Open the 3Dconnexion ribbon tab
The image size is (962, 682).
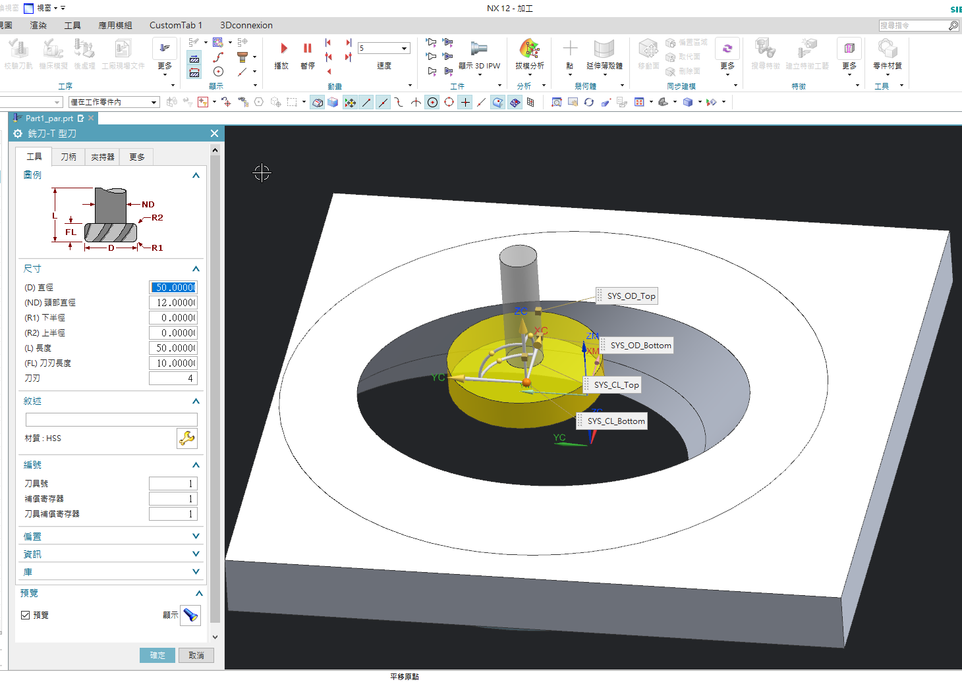click(x=246, y=25)
